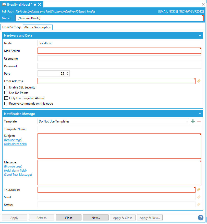Check Only Use Targeted Alarms
The image size is (207, 224).
click(6, 98)
